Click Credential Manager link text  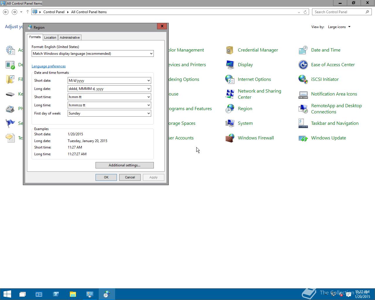258,50
